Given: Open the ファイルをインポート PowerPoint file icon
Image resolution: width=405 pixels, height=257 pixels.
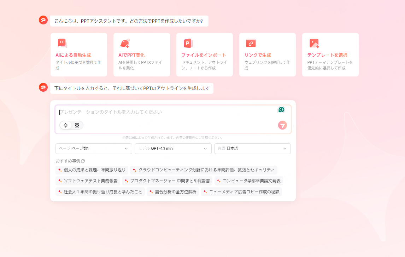Looking at the screenshot, I should (188, 42).
